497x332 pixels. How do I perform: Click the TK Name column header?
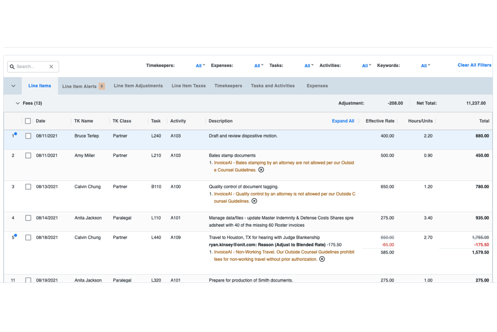84,121
